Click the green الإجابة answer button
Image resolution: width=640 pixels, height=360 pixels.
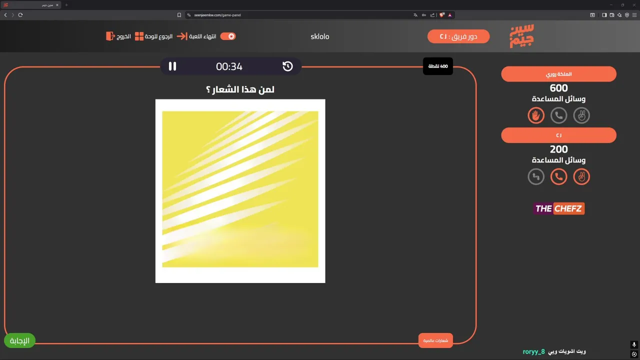point(20,340)
